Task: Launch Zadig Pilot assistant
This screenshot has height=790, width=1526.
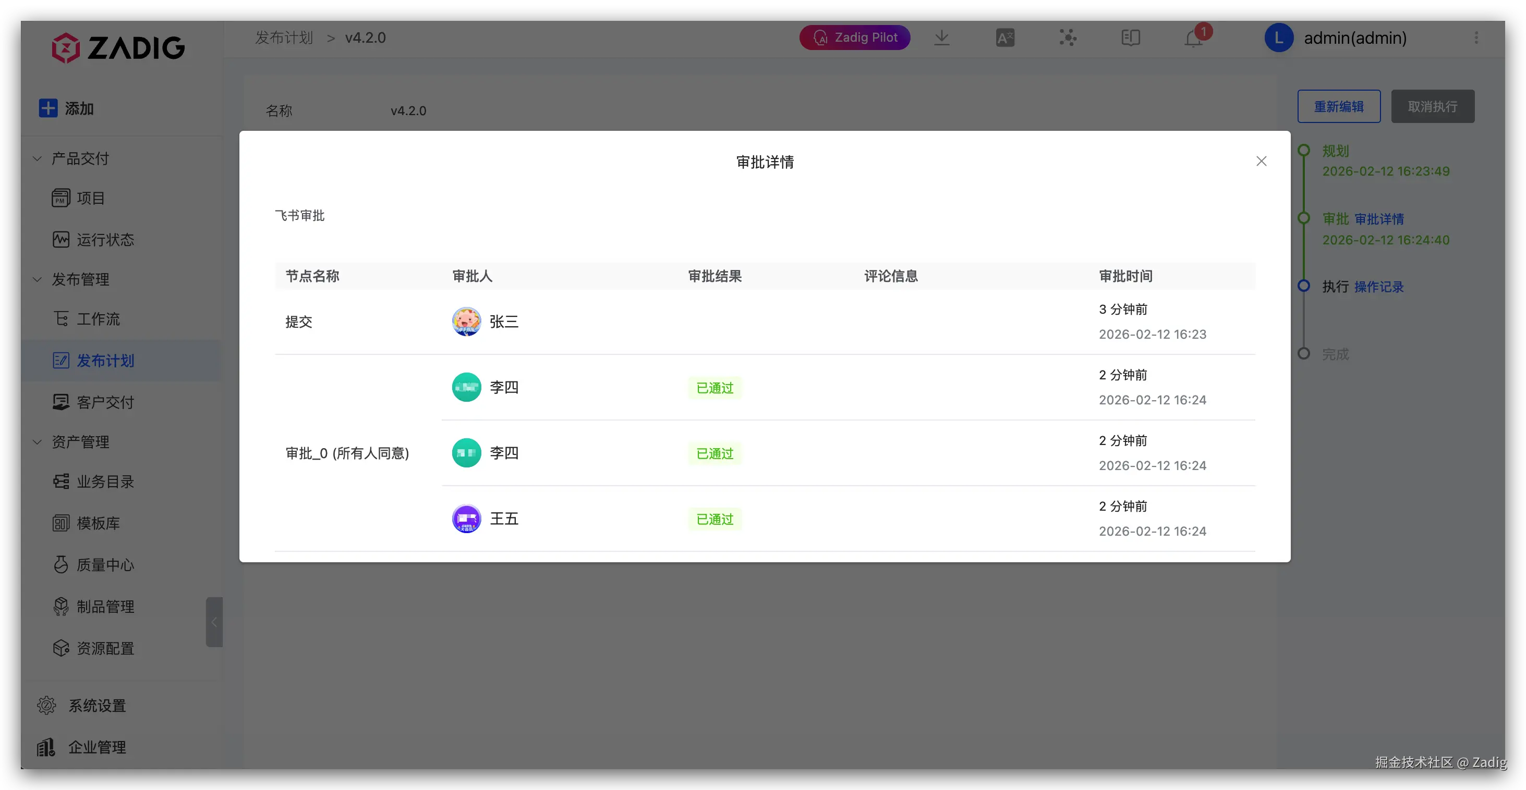Action: coord(854,38)
